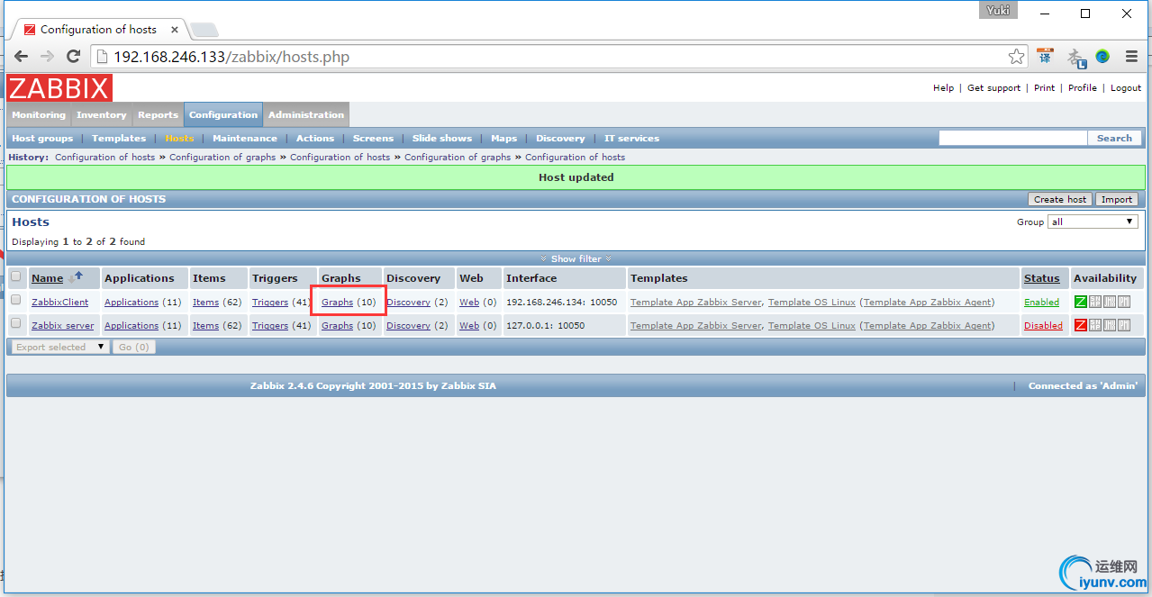Click the ZABBIX logo
This screenshot has height=597, width=1152.
point(59,88)
